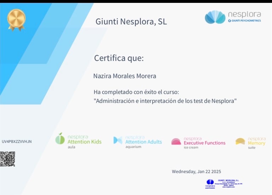Screen dimensions: 272x195
Task: Click the Attention Kids label
Action: click(85, 142)
